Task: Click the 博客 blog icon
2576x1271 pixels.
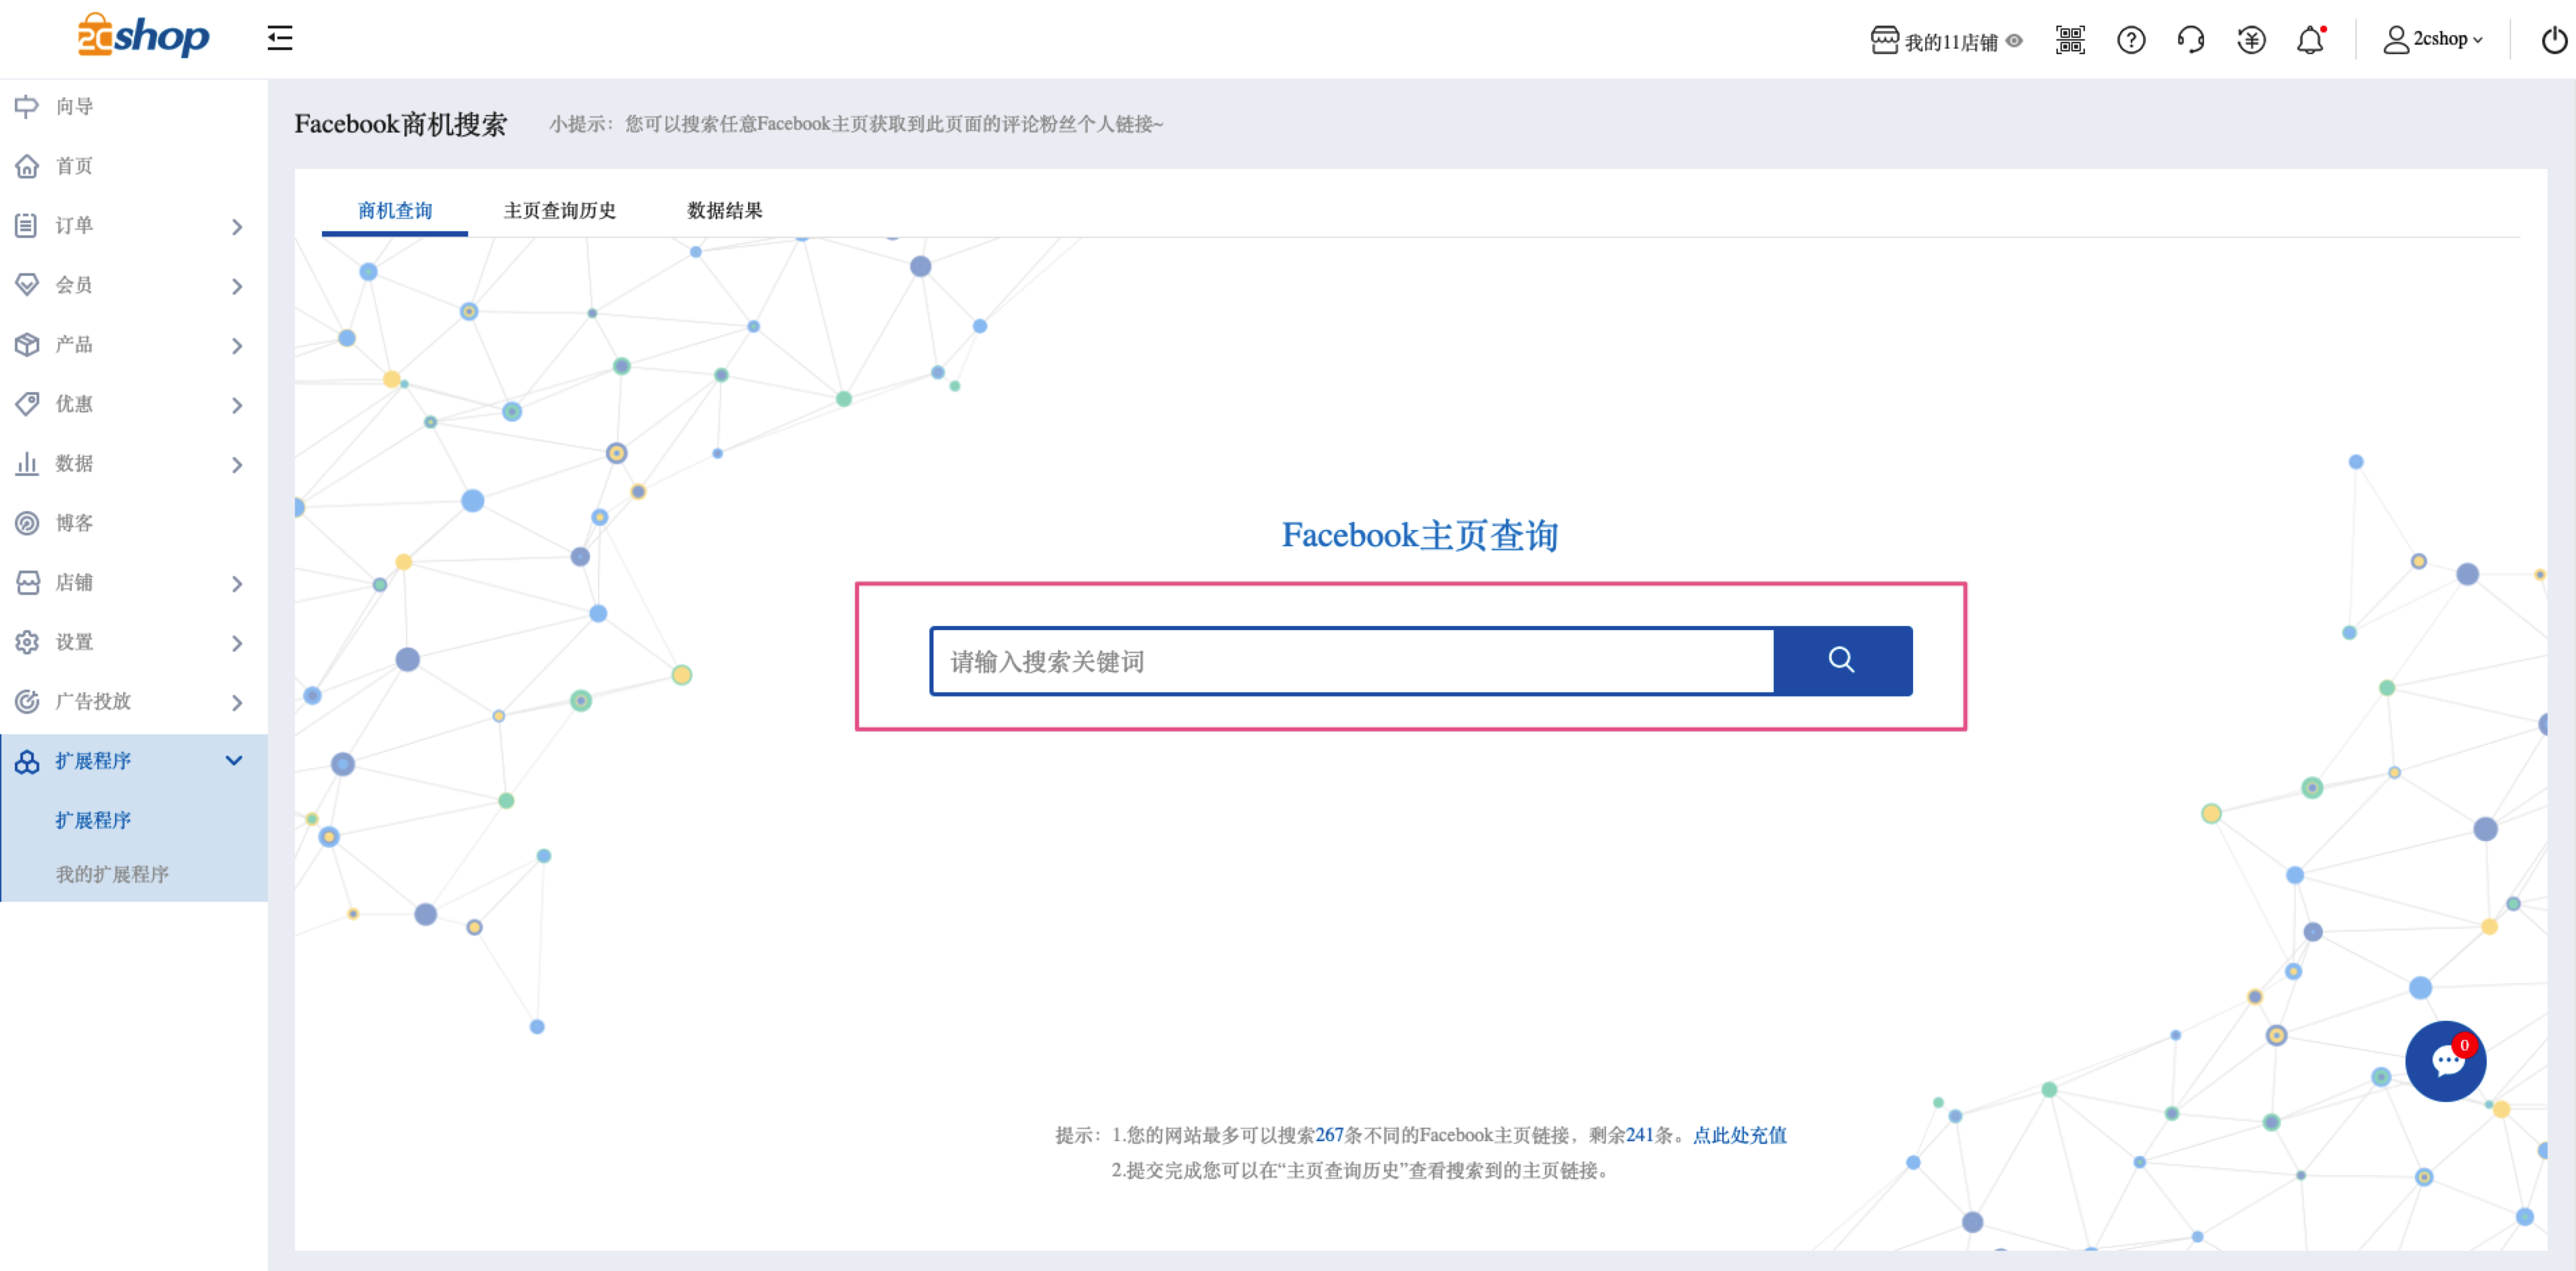Action: click(27, 523)
